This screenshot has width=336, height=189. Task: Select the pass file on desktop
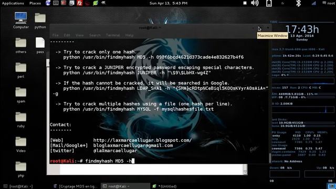click(40, 46)
